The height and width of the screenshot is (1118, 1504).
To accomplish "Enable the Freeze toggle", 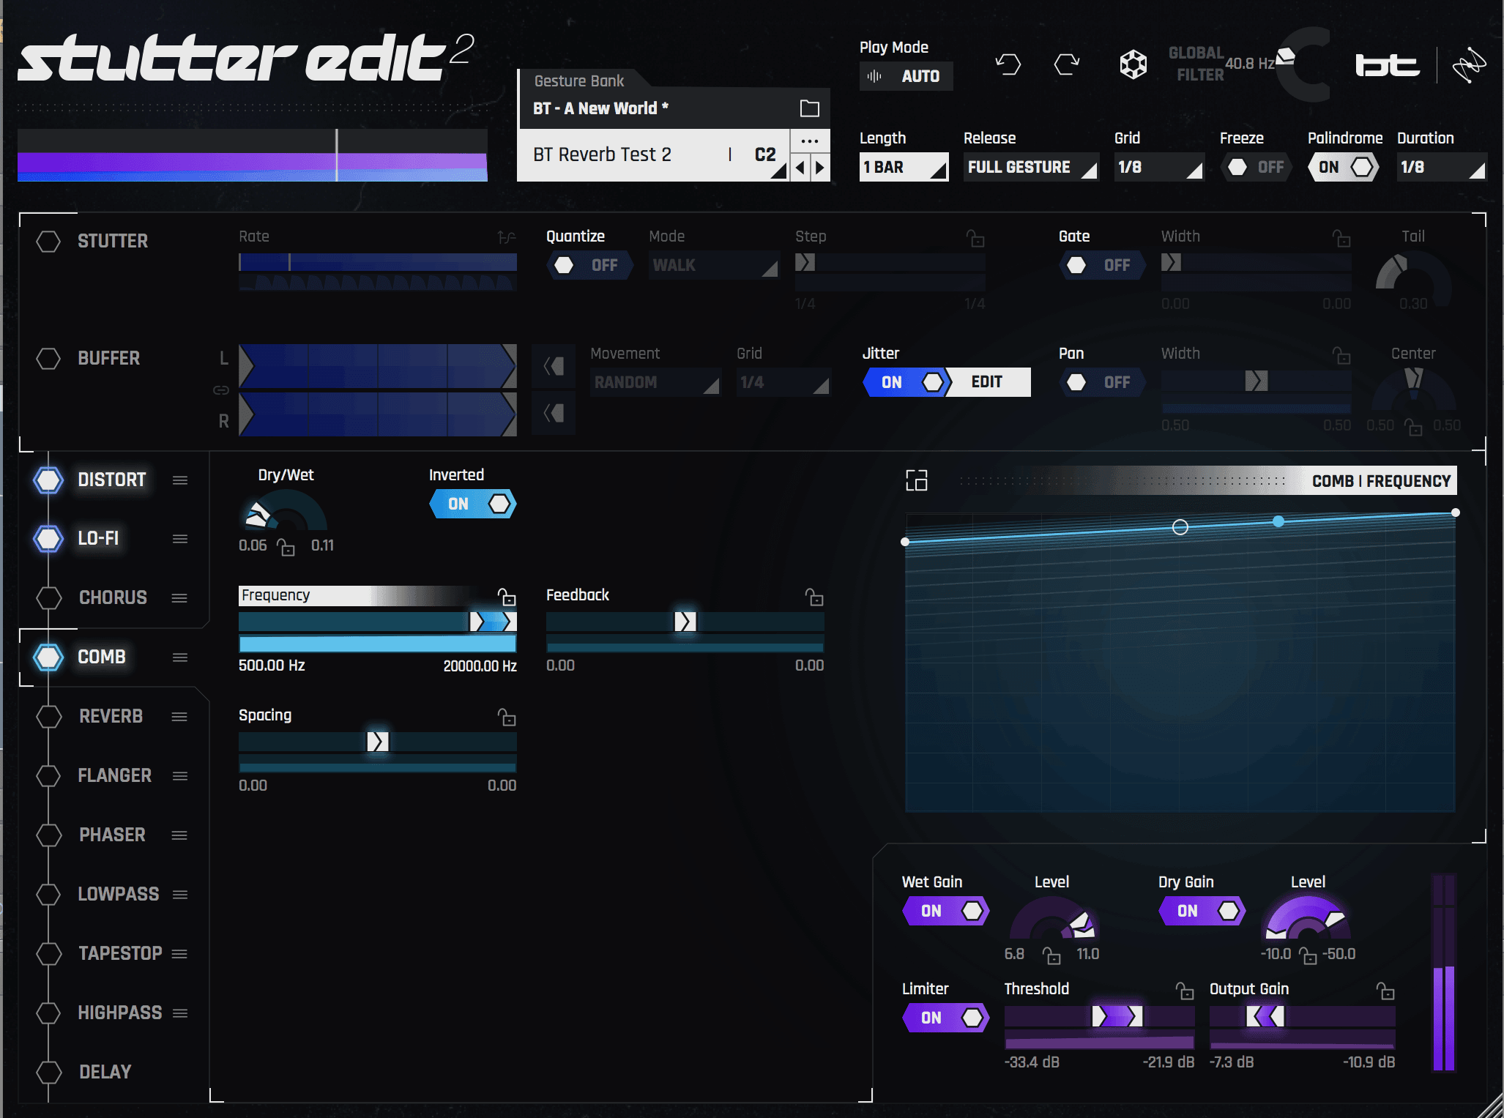I will pyautogui.click(x=1256, y=168).
